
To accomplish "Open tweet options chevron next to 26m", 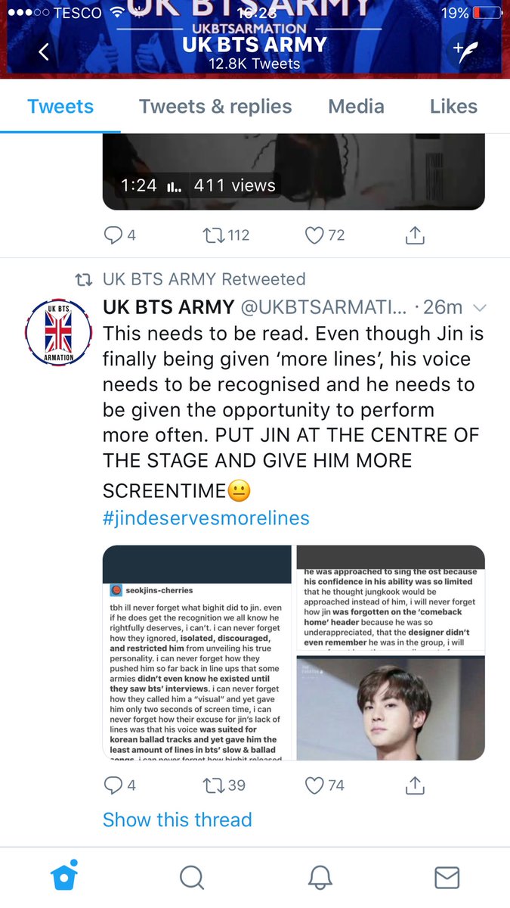I will [479, 308].
